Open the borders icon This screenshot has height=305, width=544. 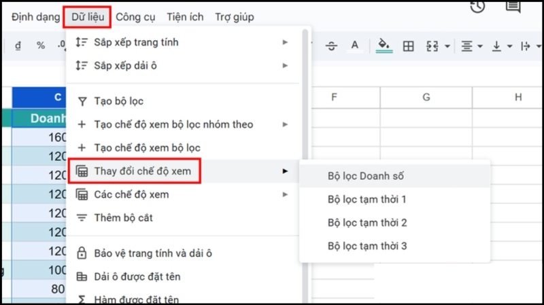coord(409,46)
